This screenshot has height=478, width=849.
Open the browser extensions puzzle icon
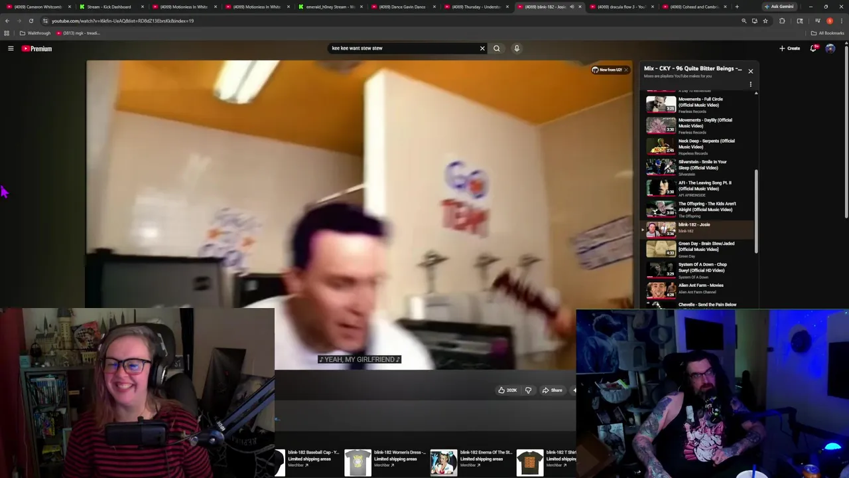pyautogui.click(x=782, y=21)
